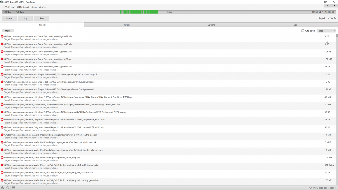
Task: Click the 126 KB size value
Action: tap(328, 52)
